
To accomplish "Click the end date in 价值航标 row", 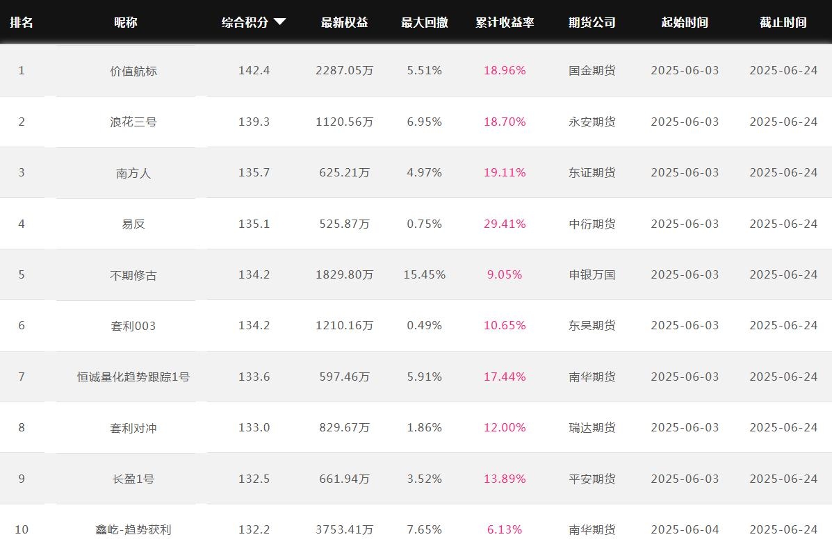I will point(783,71).
